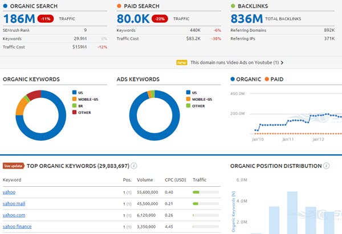Click Organic Search $159M traffic cost value
Screen dimensions: 342x234
point(80,47)
